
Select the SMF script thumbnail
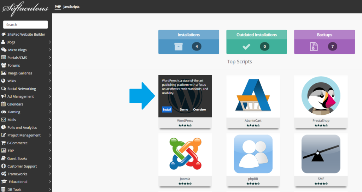tap(321, 155)
